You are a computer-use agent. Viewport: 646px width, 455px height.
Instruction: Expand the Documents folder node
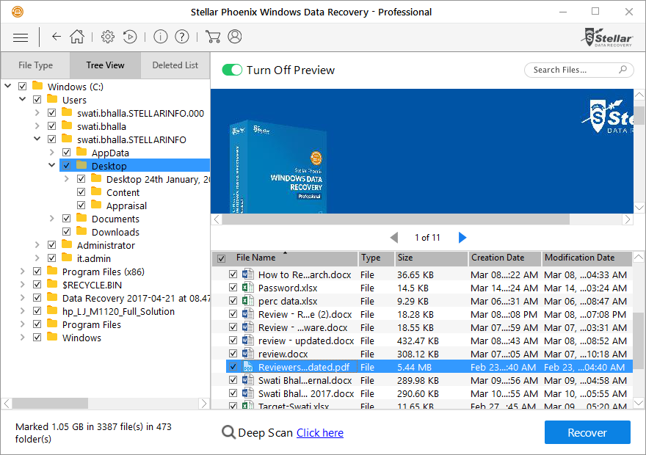click(x=52, y=218)
